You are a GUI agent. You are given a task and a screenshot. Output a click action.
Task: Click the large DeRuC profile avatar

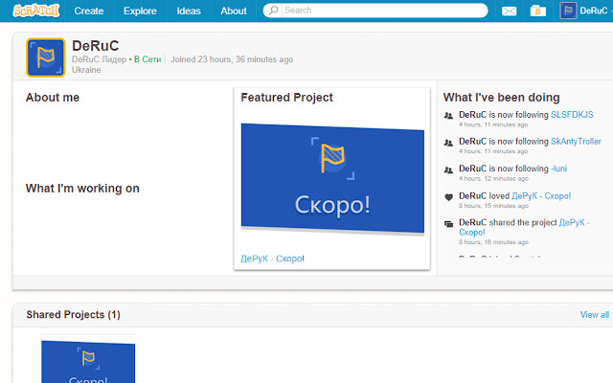tap(45, 57)
